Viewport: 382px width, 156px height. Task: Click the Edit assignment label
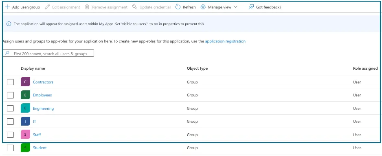coord(66,7)
